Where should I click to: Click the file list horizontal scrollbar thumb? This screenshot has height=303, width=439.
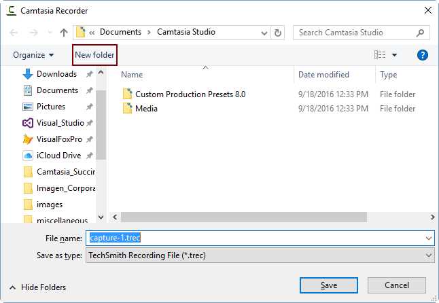click(x=244, y=217)
